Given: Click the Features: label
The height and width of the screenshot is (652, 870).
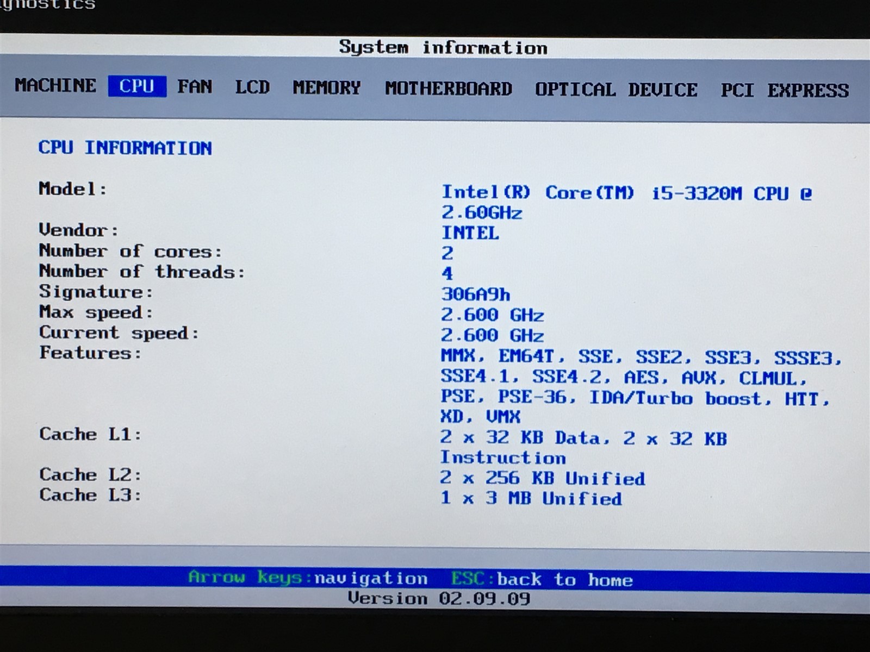Looking at the screenshot, I should click(90, 353).
